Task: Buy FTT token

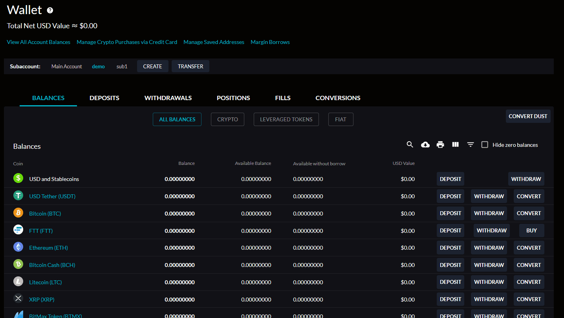Action: [x=531, y=230]
